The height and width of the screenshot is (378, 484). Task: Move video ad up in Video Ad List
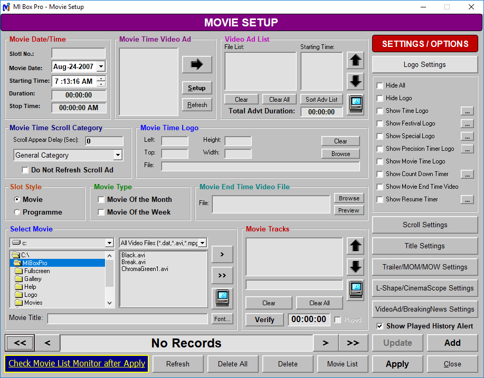click(x=355, y=60)
